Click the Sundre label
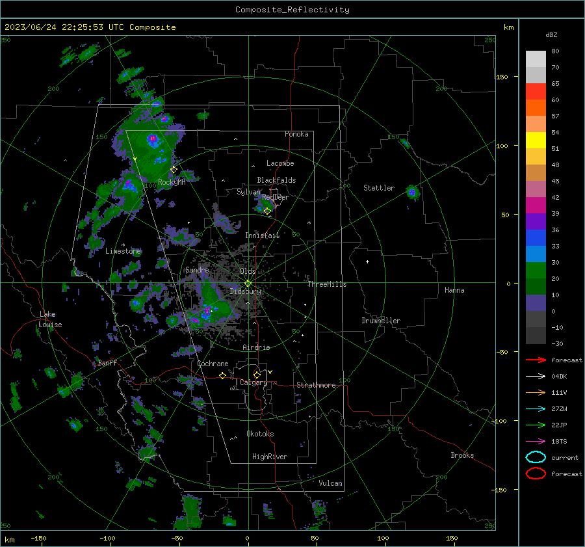The height and width of the screenshot is (547, 585). [197, 270]
